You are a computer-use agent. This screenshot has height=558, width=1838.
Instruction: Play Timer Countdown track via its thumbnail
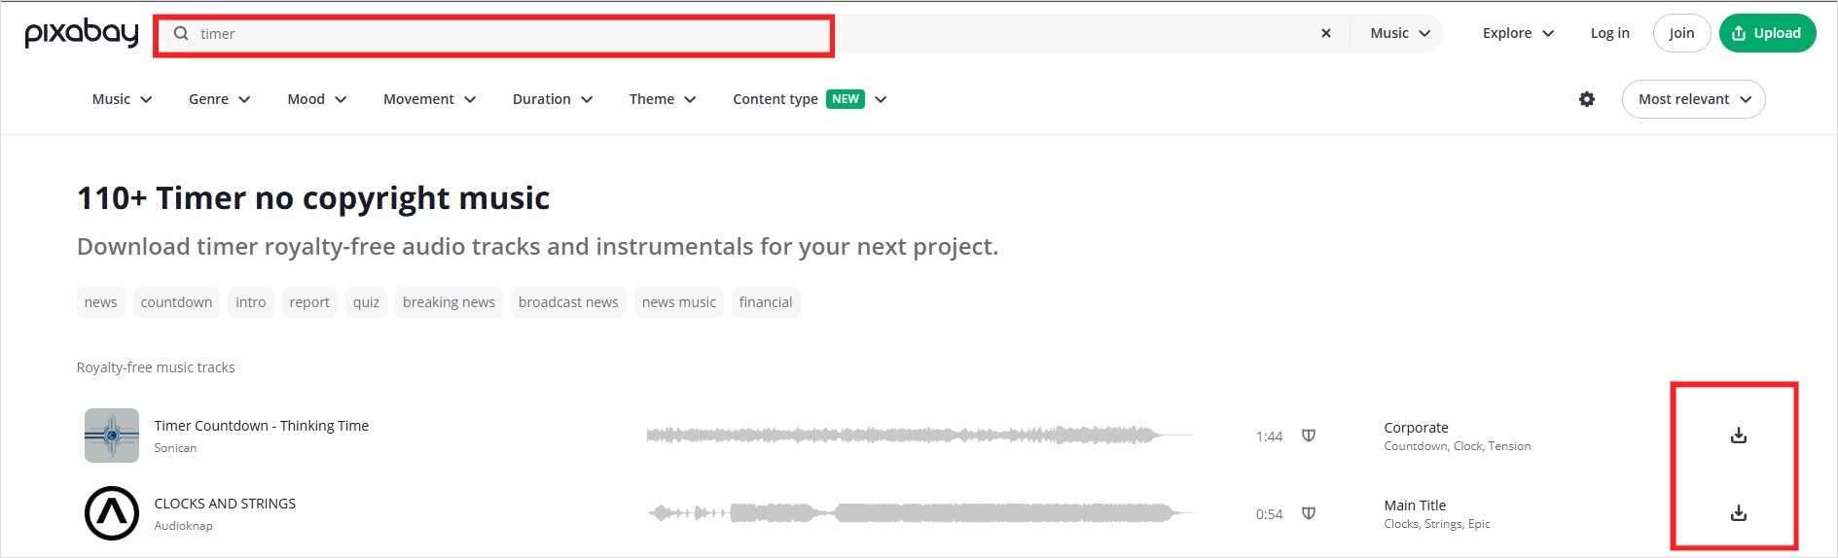(112, 436)
